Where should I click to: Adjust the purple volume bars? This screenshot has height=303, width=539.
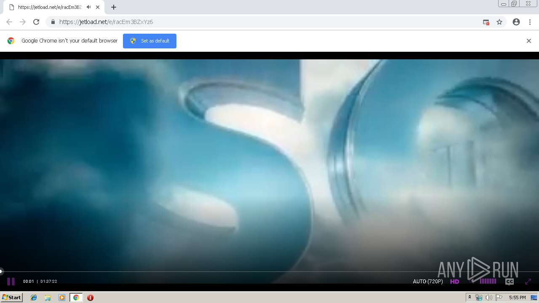(x=488, y=281)
